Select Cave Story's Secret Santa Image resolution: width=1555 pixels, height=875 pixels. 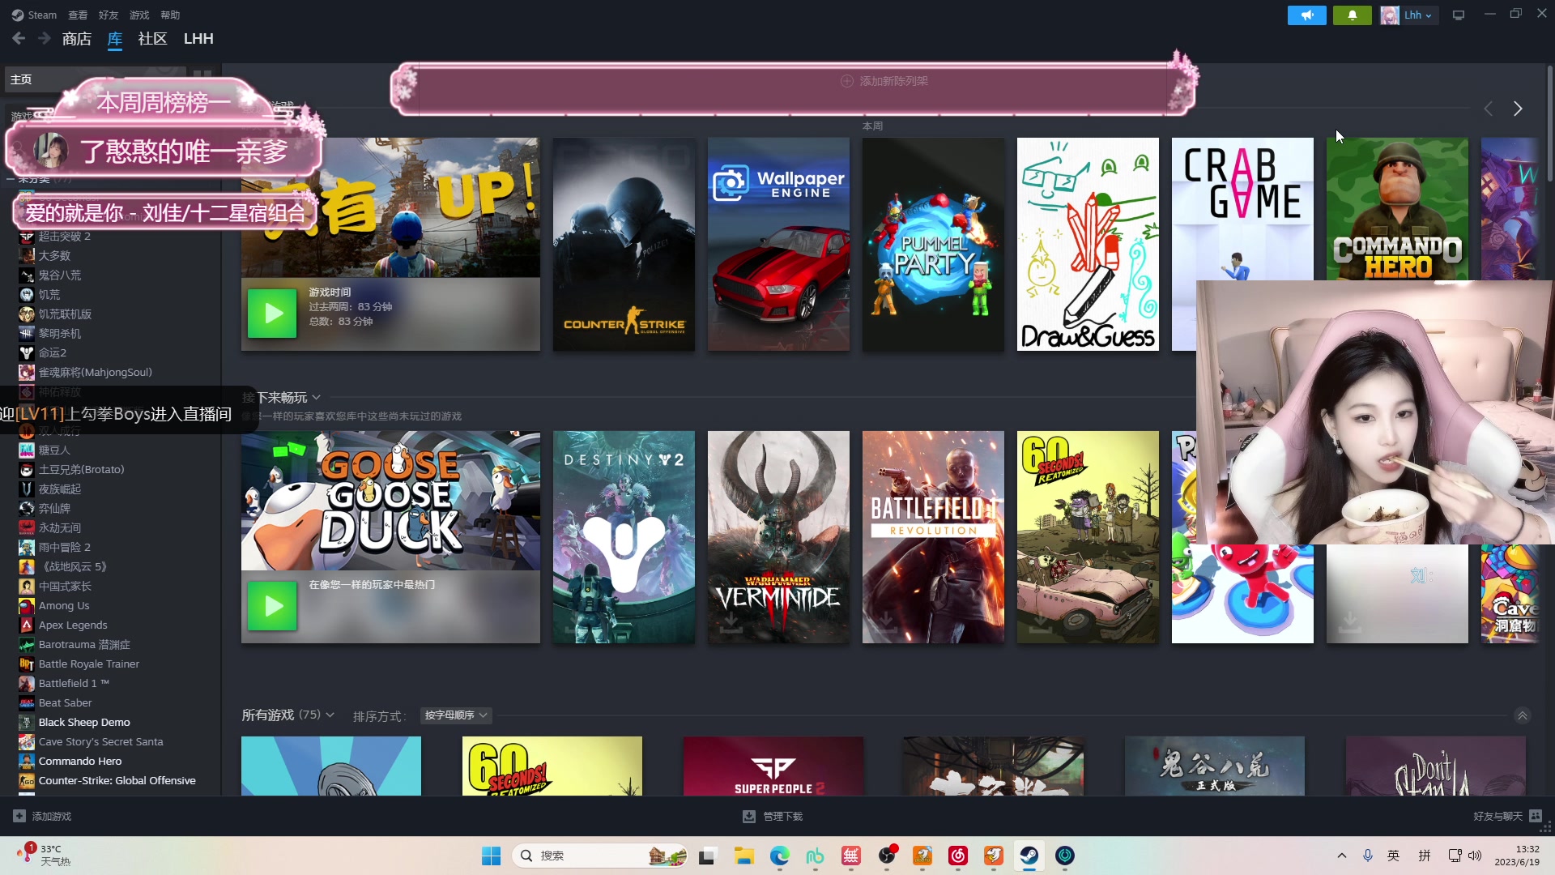coord(100,741)
